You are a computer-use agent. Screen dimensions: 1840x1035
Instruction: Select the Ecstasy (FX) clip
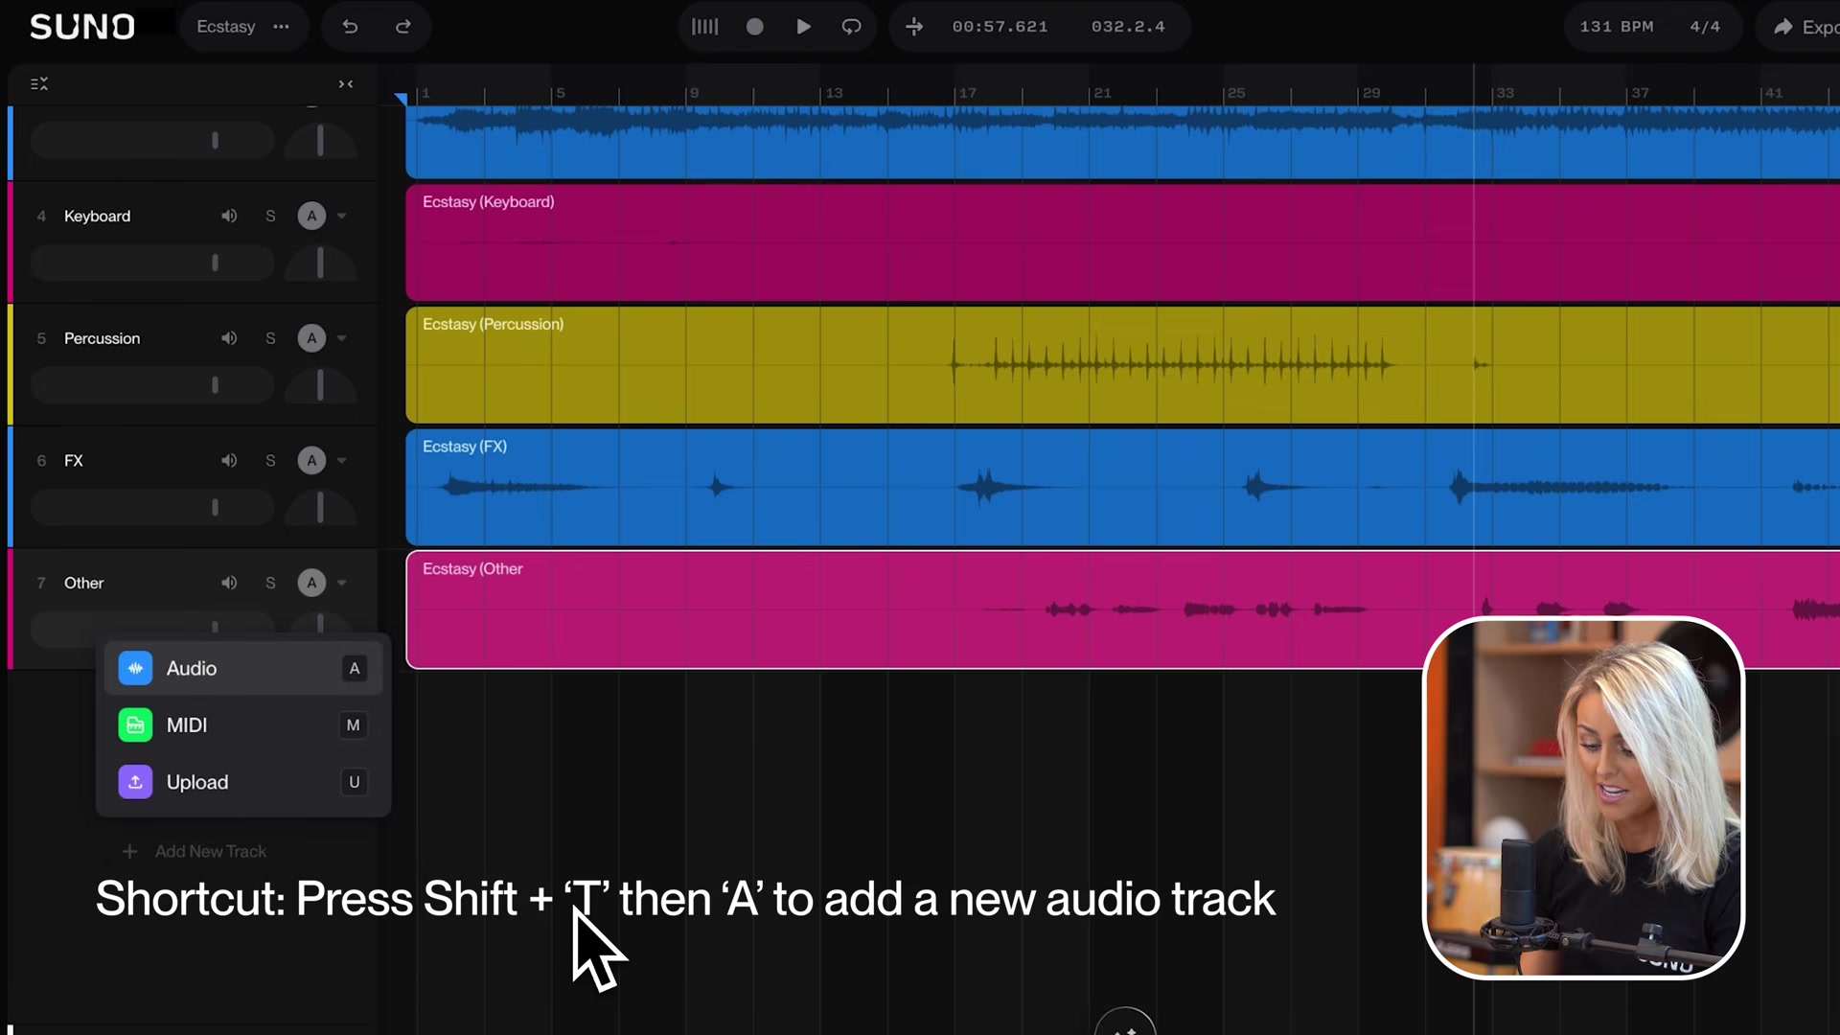pyautogui.click(x=1122, y=487)
